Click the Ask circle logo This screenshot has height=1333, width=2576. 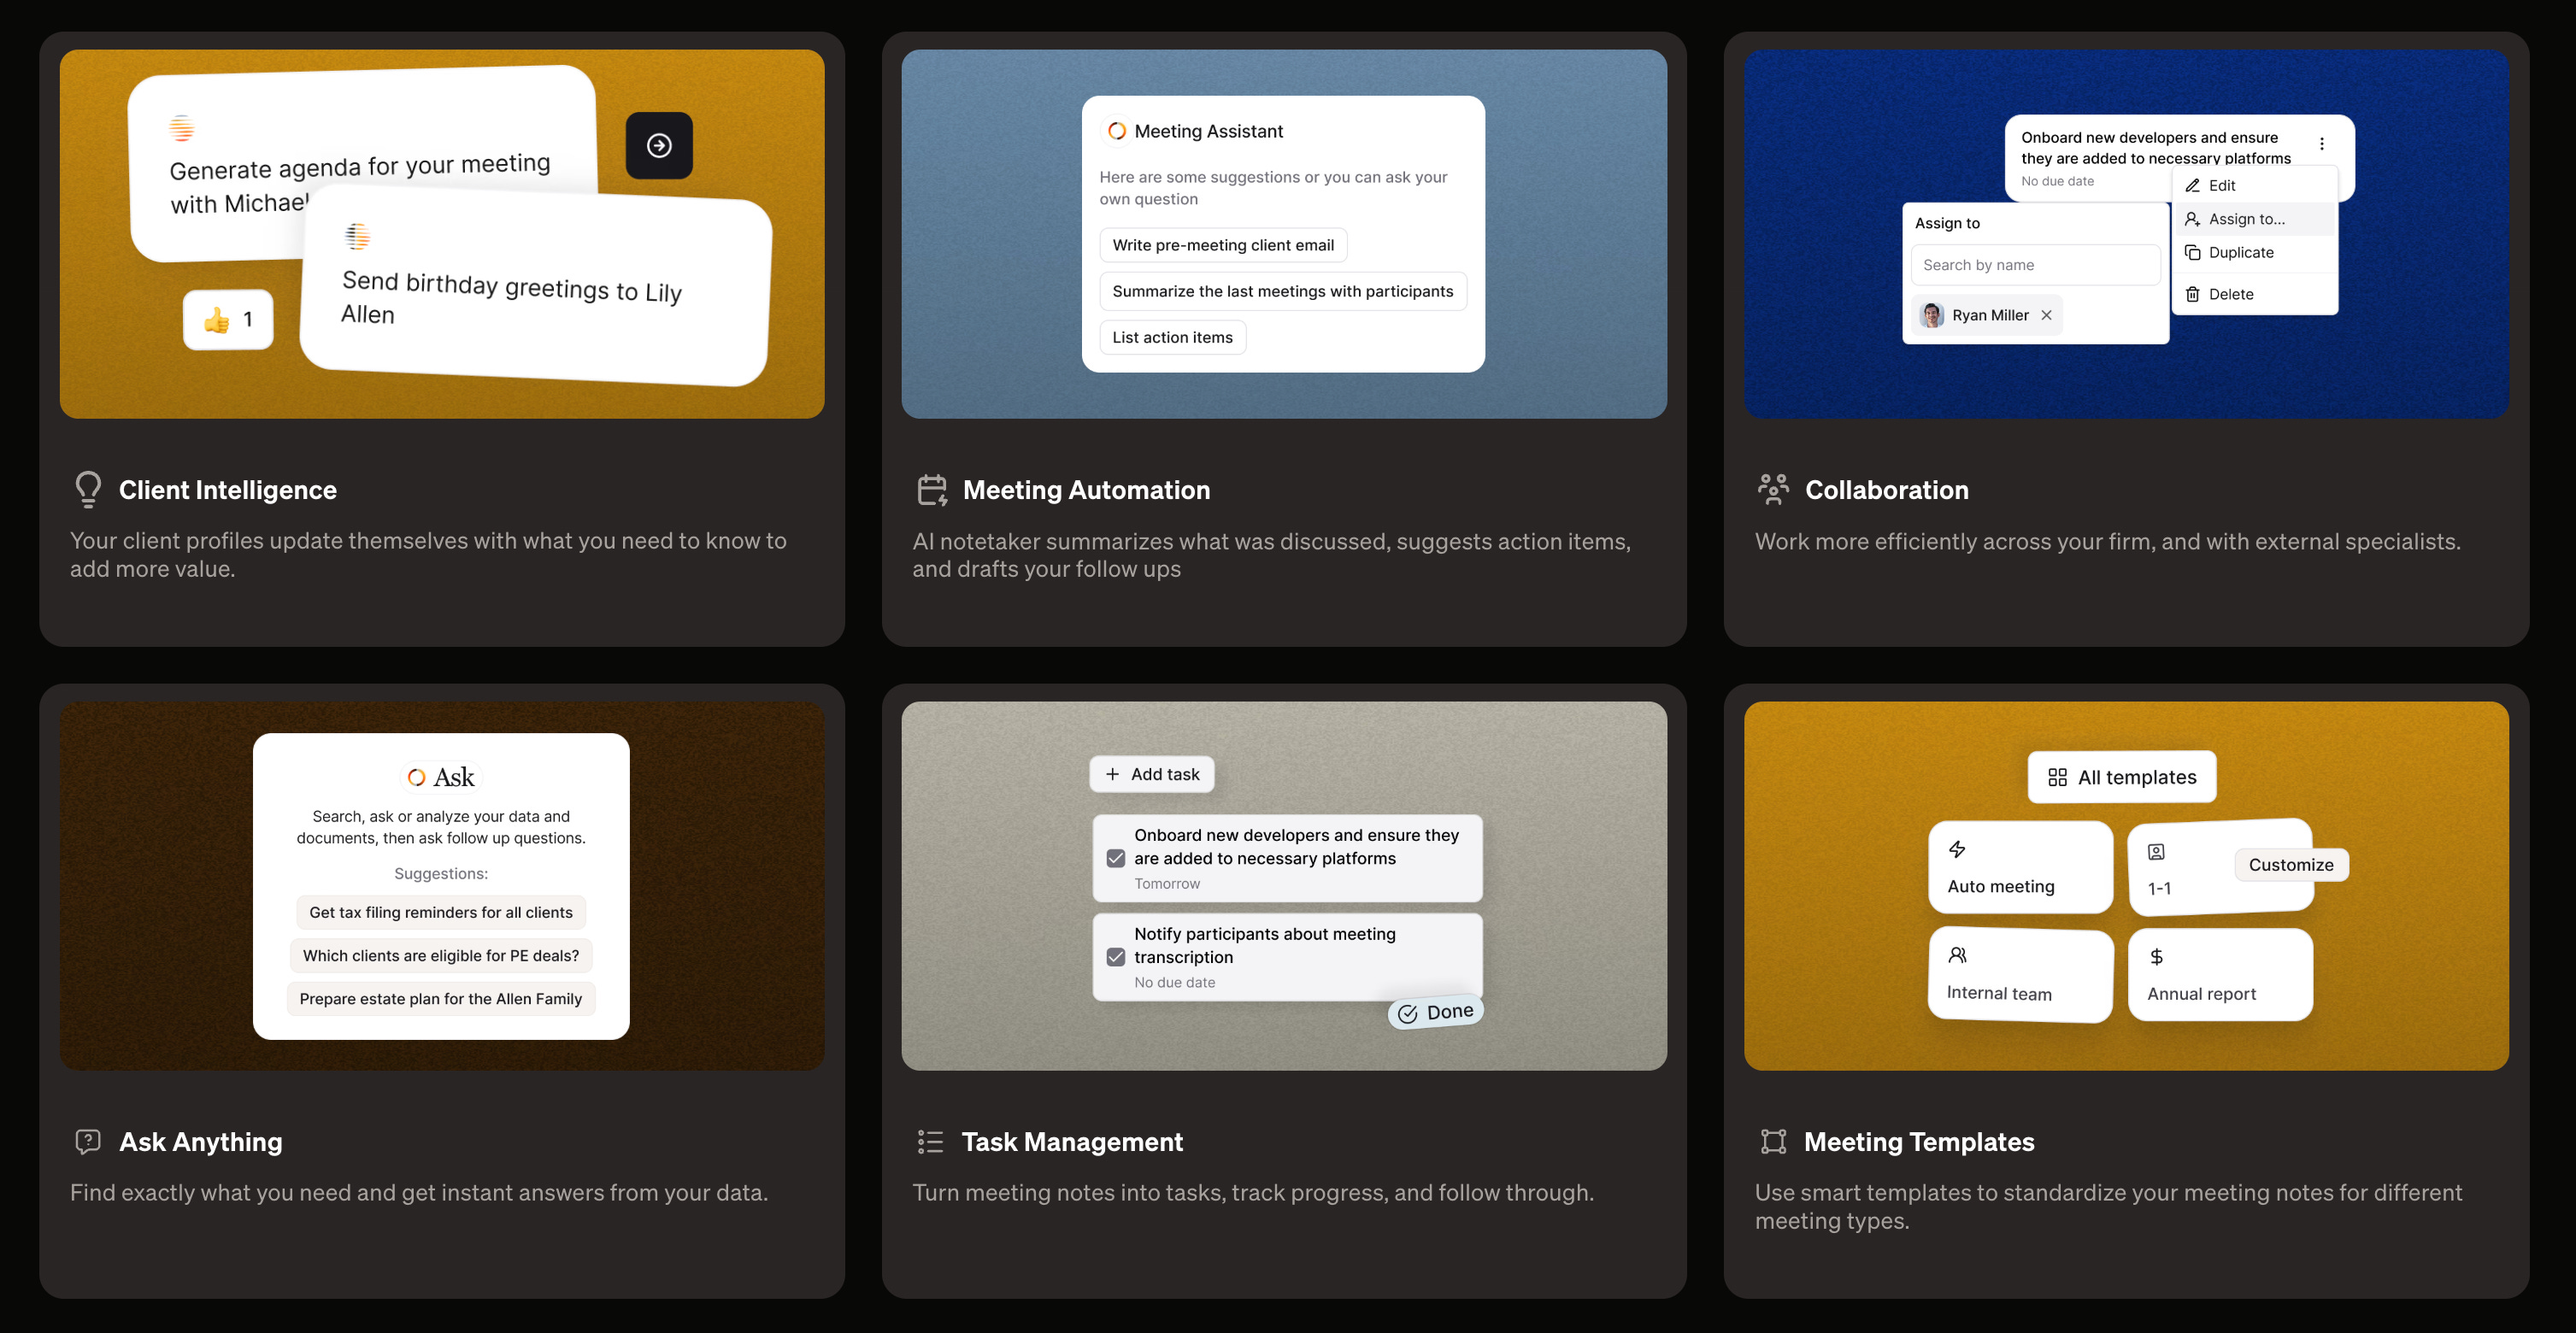tap(416, 777)
